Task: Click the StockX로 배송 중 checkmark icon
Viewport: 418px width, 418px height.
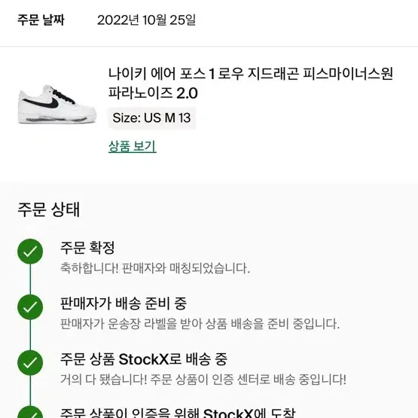Action: point(30,363)
